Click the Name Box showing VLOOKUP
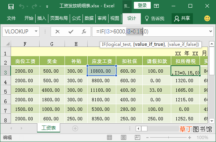The image size is (216, 142). (x=18, y=32)
